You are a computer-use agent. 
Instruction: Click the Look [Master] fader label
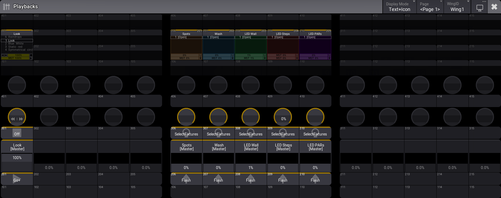[17, 147]
